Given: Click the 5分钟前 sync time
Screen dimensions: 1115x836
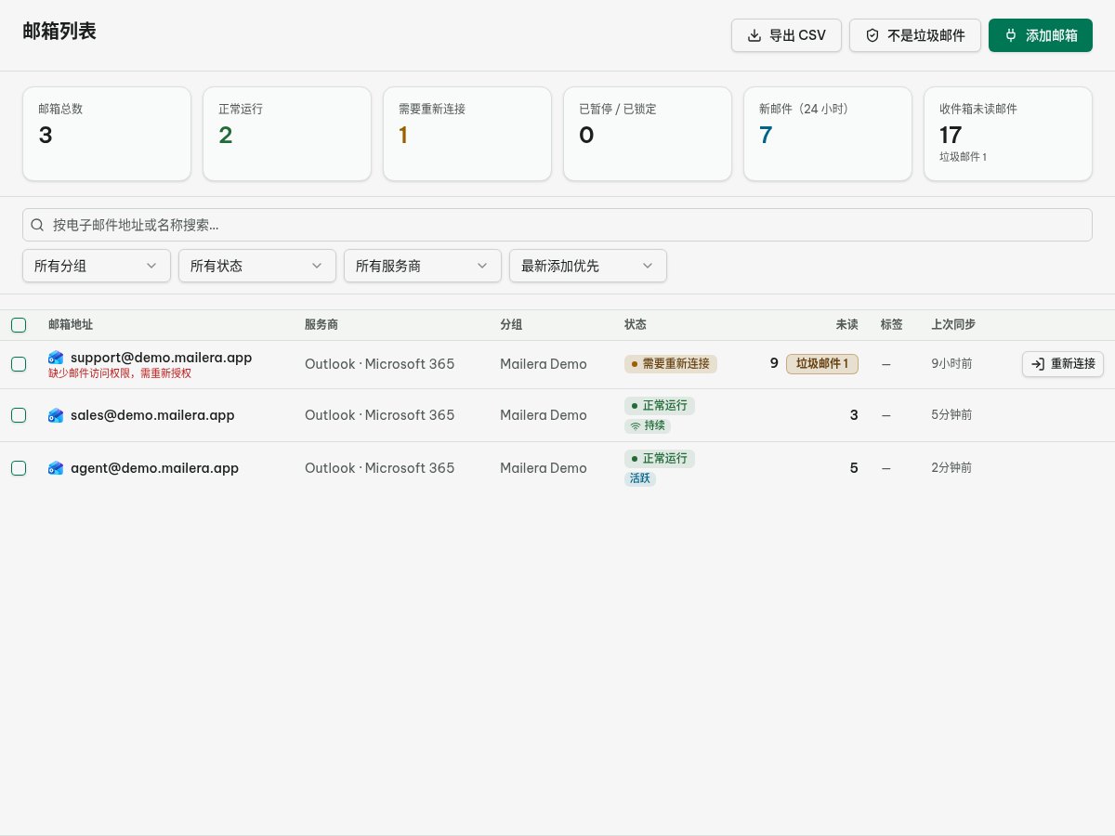Looking at the screenshot, I should [x=951, y=415].
